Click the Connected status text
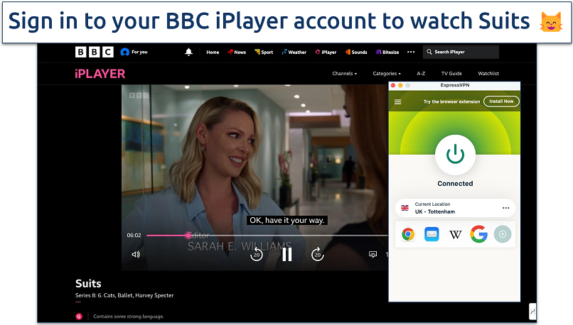The height and width of the screenshot is (325, 573). [455, 184]
